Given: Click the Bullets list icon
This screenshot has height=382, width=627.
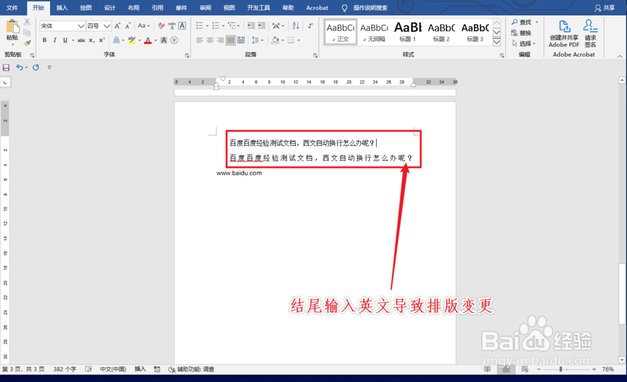Looking at the screenshot, I should coord(199,26).
